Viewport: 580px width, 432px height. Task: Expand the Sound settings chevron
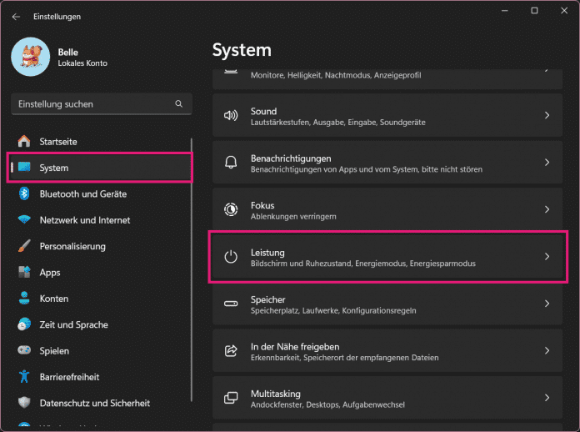(547, 116)
